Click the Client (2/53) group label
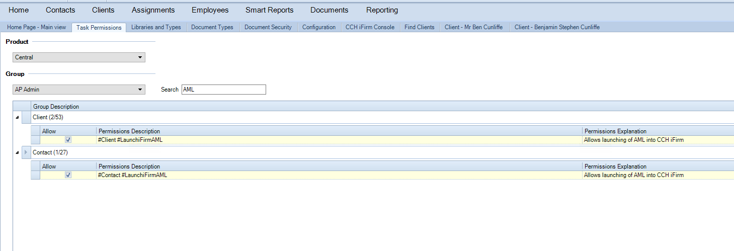 [48, 117]
